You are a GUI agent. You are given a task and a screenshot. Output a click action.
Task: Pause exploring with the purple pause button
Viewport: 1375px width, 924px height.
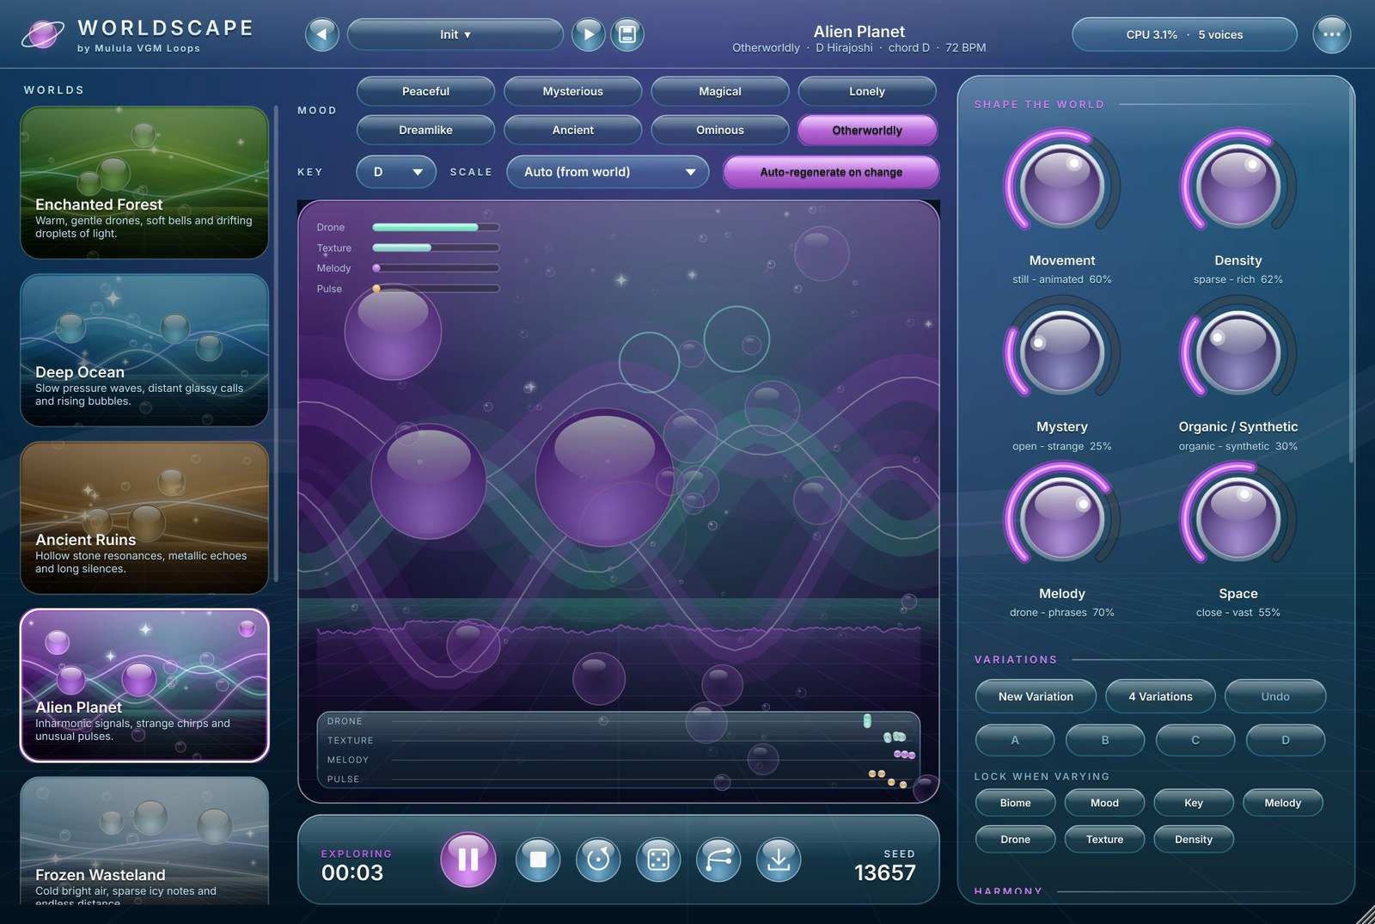[468, 859]
